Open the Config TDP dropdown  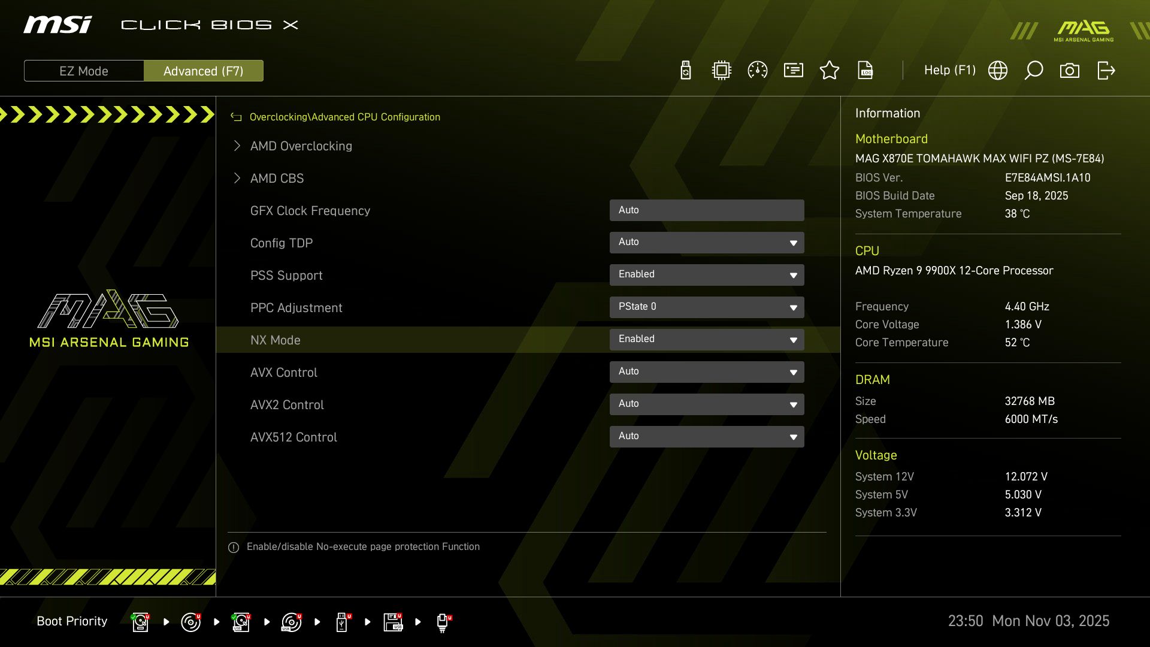[707, 243]
